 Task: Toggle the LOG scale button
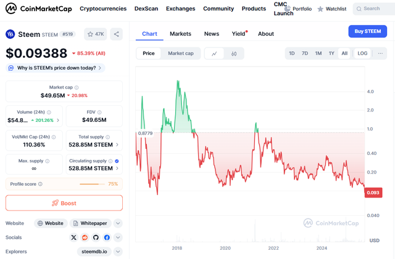point(362,54)
